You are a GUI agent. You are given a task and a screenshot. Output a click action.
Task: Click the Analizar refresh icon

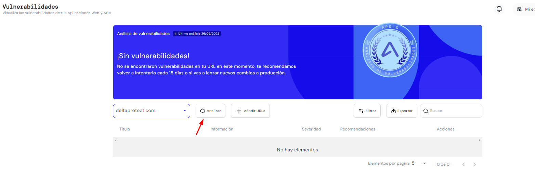[x=203, y=111]
